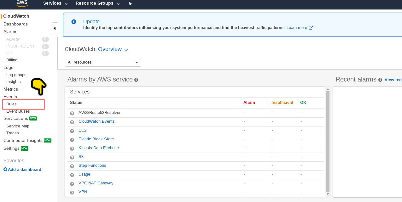Click the blue info icon in the Update banner
The height and width of the screenshot is (202, 402).
pyautogui.click(x=73, y=21)
